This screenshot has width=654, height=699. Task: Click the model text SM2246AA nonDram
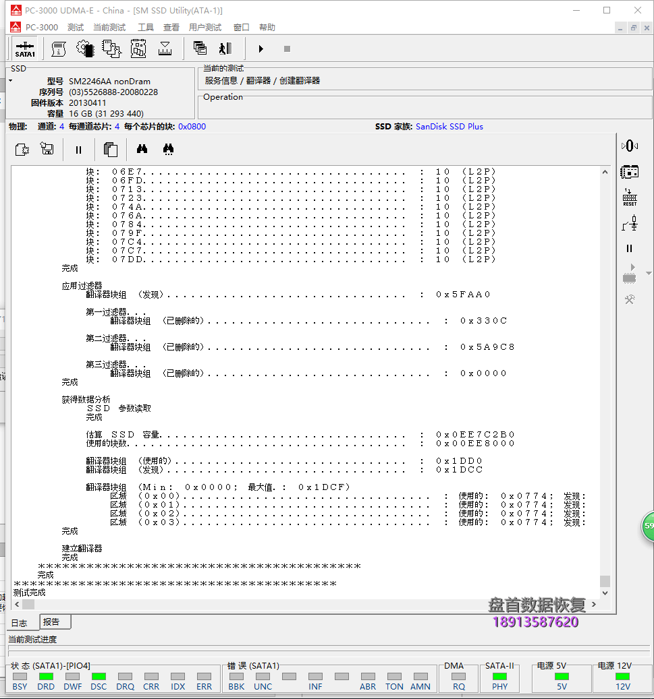(x=109, y=81)
